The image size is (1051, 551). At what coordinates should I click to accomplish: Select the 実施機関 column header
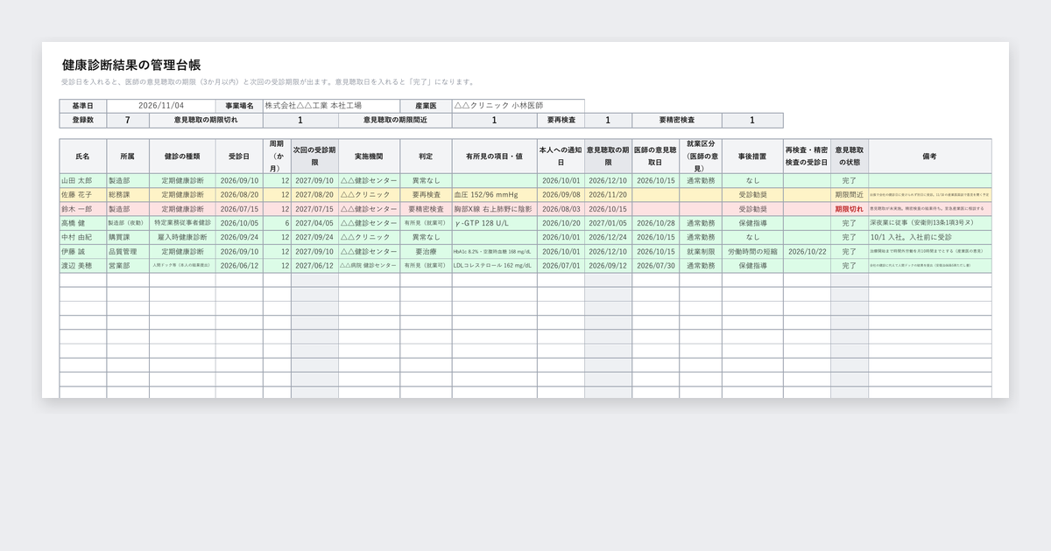click(x=369, y=157)
